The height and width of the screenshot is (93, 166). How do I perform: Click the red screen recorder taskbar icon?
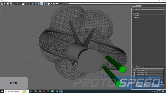tap(48, 91)
